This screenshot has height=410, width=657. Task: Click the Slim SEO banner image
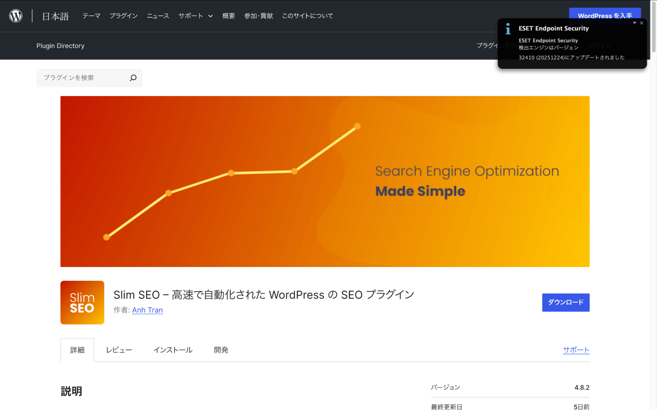[325, 181]
